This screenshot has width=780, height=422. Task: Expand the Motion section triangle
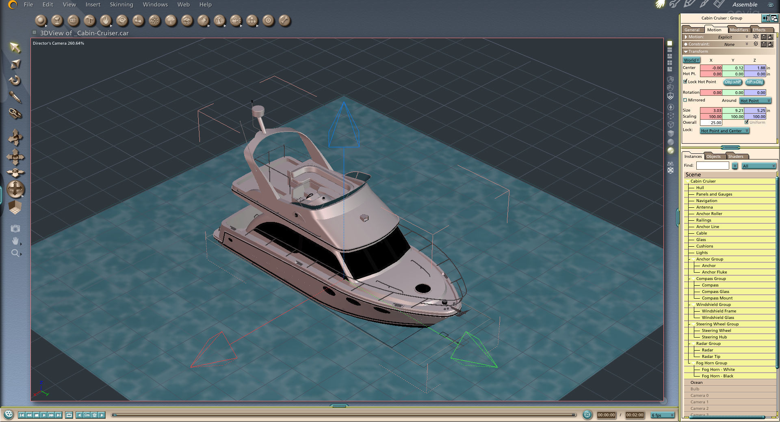pyautogui.click(x=686, y=37)
